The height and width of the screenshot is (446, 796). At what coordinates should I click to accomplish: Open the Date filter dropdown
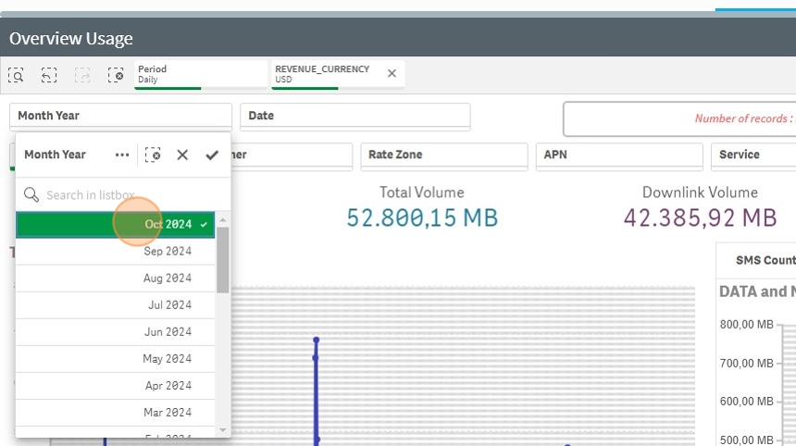[x=354, y=117]
